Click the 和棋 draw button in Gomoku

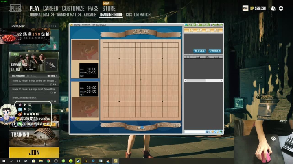(x=129, y=127)
